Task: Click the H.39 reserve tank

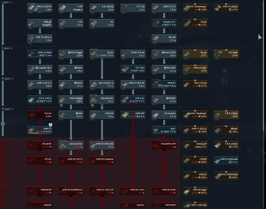Action: 70,8
